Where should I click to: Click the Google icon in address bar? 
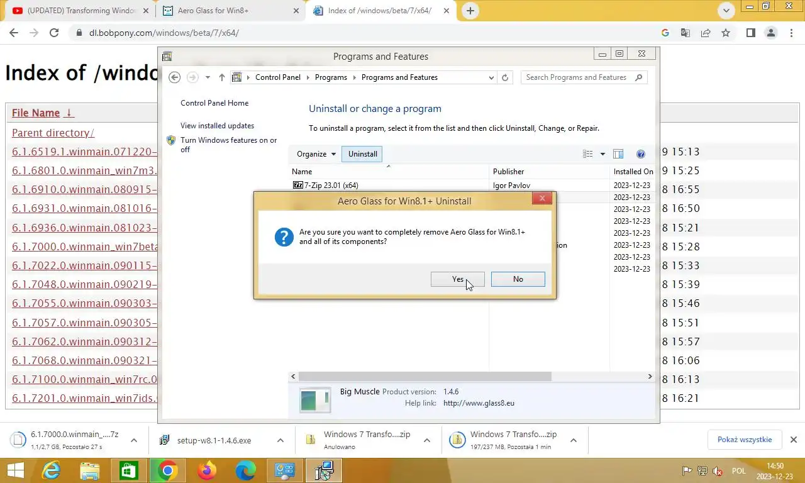click(x=665, y=33)
